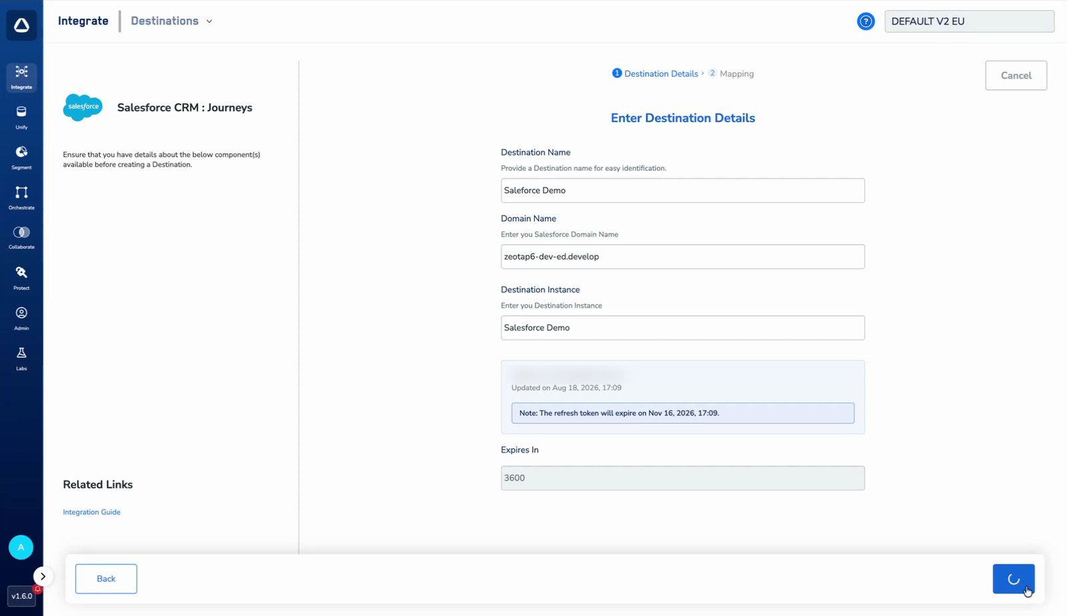Viewport: 1067px width, 616px height.
Task: Go to the Mapping step
Action: (x=731, y=73)
